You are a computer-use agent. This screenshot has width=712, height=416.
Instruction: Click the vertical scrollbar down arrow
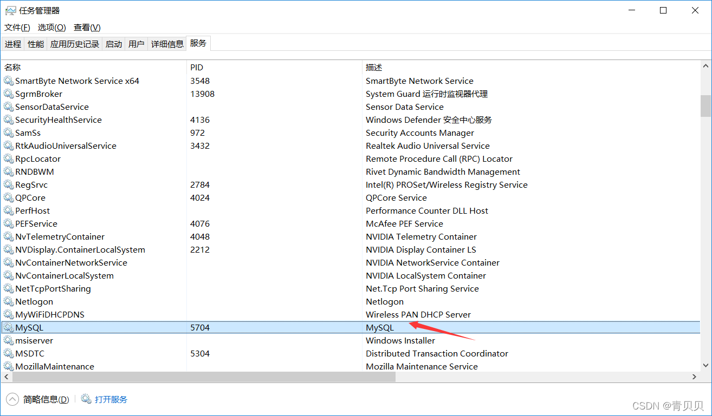click(x=705, y=366)
